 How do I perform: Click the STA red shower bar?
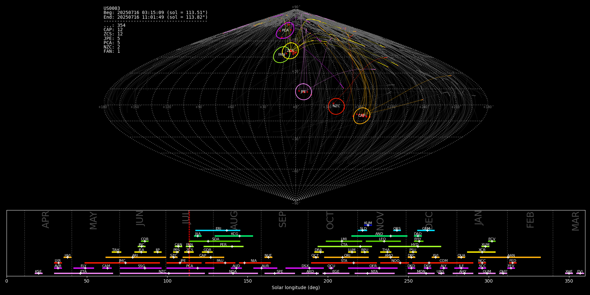point(344,263)
